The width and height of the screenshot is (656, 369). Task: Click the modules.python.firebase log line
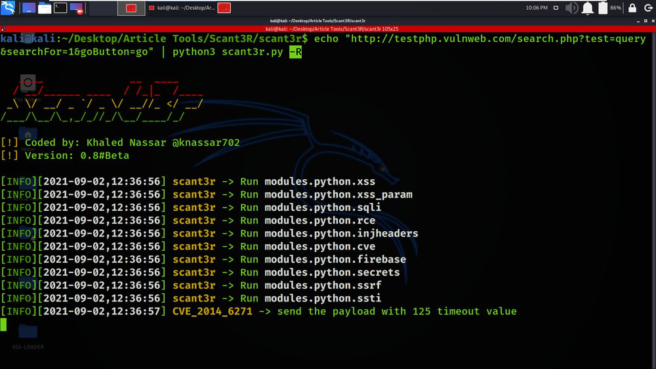pos(203,259)
